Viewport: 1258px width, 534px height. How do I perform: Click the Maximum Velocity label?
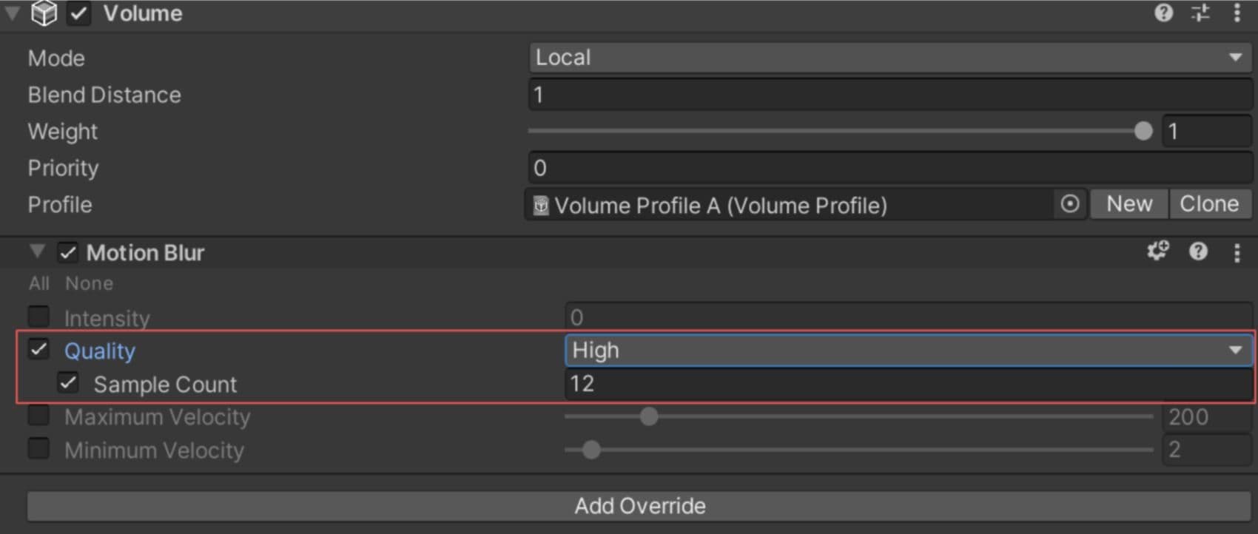click(x=157, y=417)
